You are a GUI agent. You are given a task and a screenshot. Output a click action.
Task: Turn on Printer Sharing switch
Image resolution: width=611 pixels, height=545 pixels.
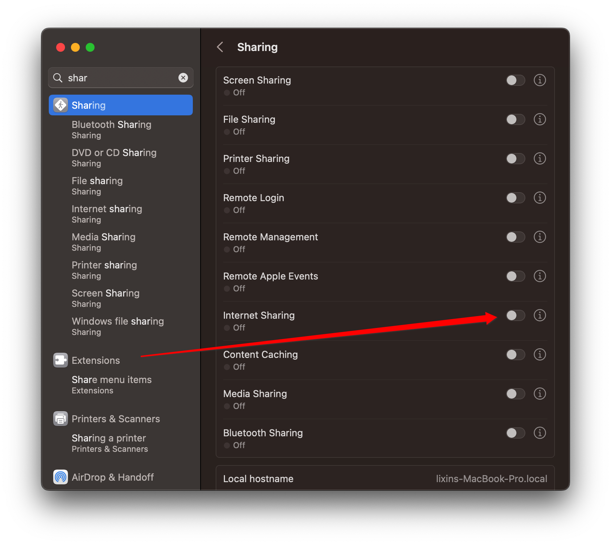(x=515, y=159)
